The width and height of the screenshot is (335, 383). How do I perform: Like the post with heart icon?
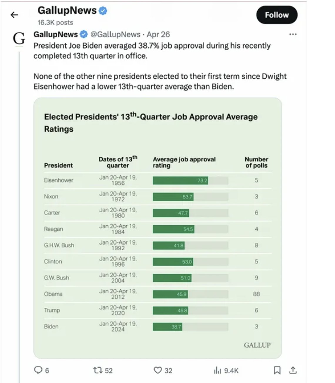[x=158, y=370]
